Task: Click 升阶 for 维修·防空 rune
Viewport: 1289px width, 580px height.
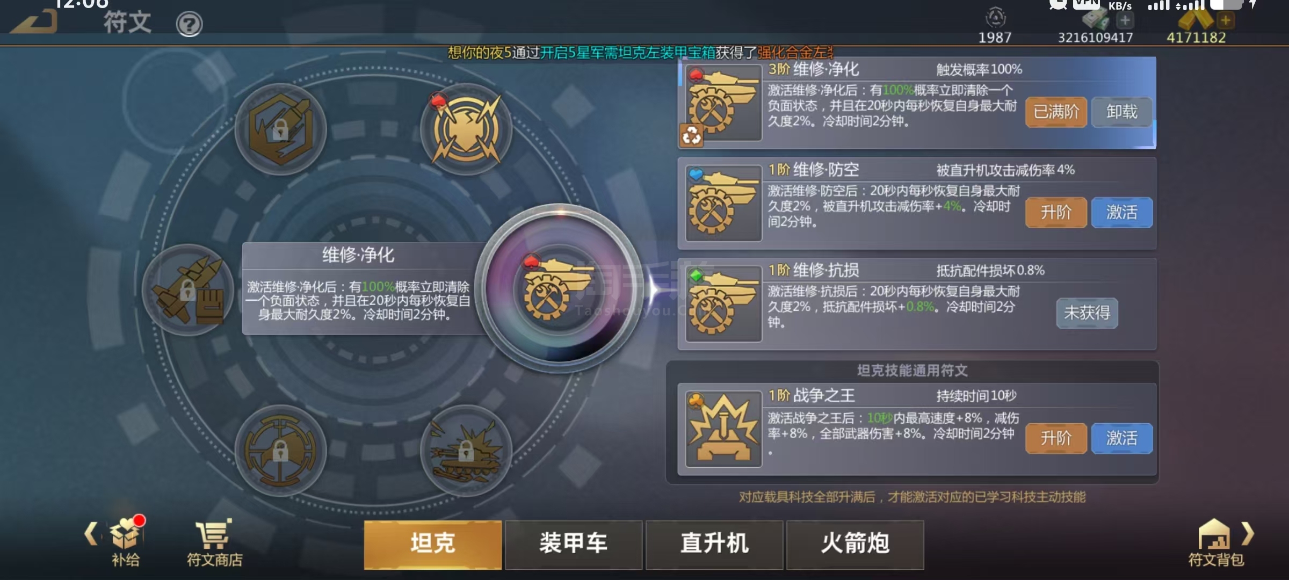Action: tap(1056, 212)
